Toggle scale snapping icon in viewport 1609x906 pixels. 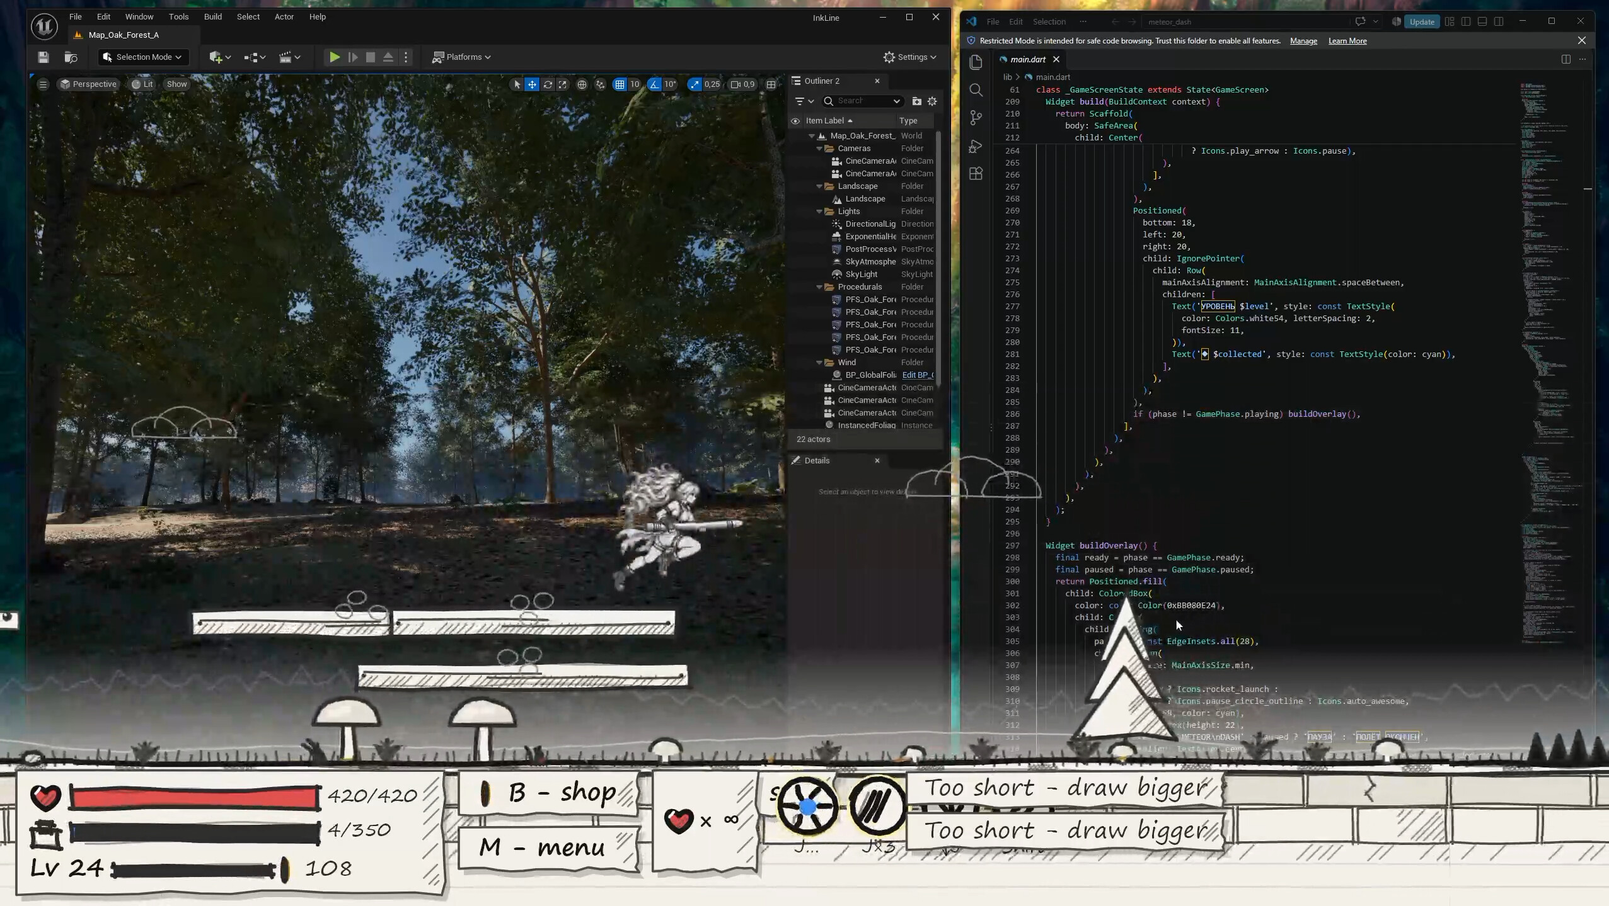click(x=695, y=84)
